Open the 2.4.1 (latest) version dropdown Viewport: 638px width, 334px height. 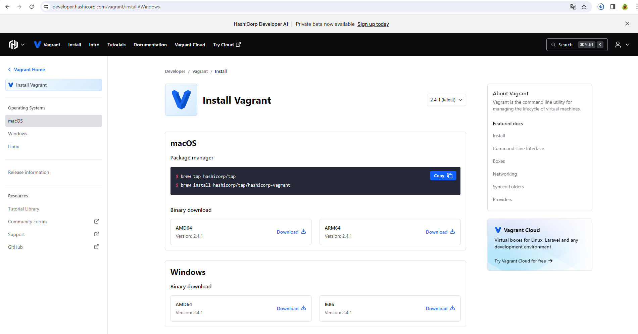(x=446, y=100)
